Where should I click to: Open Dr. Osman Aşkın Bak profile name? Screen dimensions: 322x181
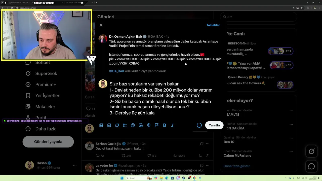pos(126,36)
